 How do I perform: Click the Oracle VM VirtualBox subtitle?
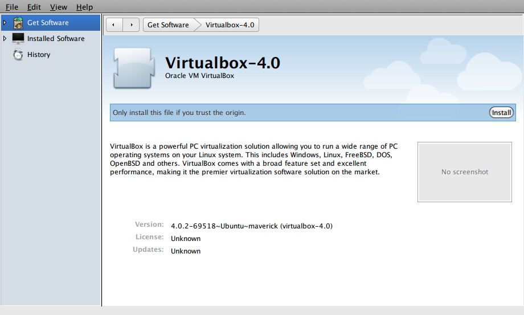click(199, 76)
